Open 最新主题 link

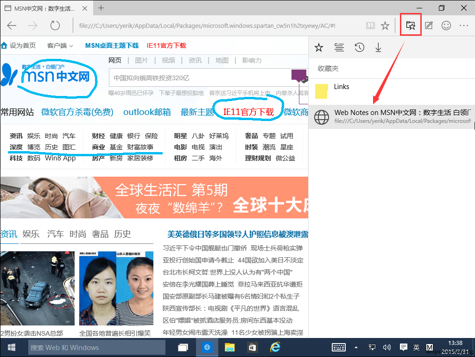pos(197,112)
